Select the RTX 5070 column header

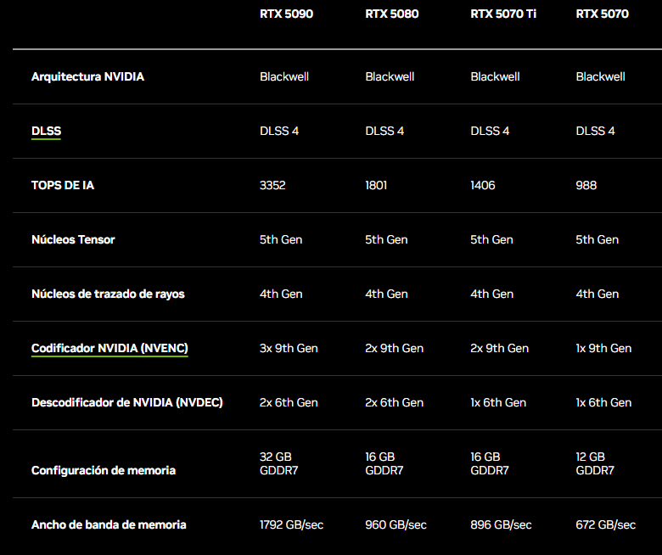602,14
